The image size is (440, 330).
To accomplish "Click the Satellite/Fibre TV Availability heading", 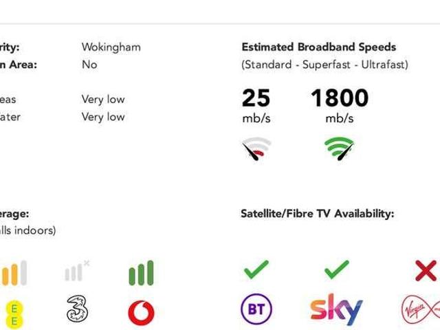I will 318,214.
